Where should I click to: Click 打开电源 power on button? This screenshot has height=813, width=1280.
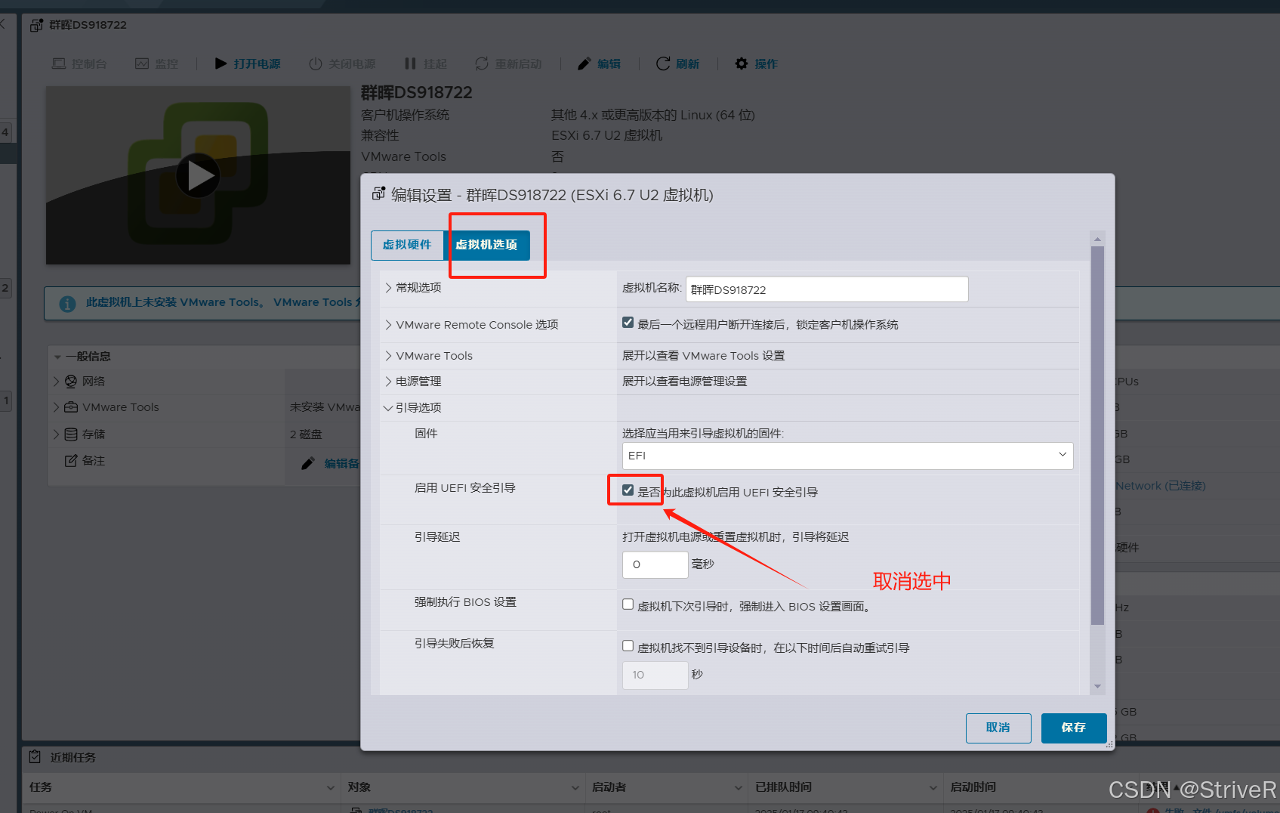point(248,64)
